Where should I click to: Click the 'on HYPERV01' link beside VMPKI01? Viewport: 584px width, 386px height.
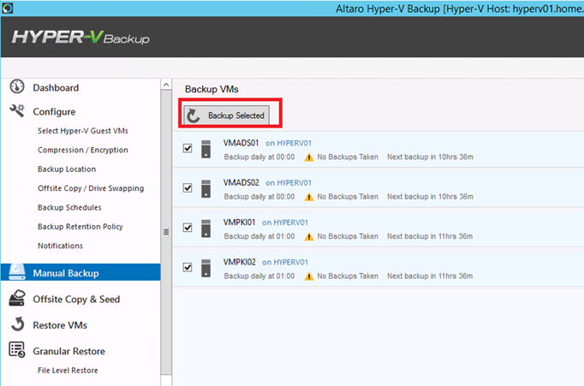[285, 223]
